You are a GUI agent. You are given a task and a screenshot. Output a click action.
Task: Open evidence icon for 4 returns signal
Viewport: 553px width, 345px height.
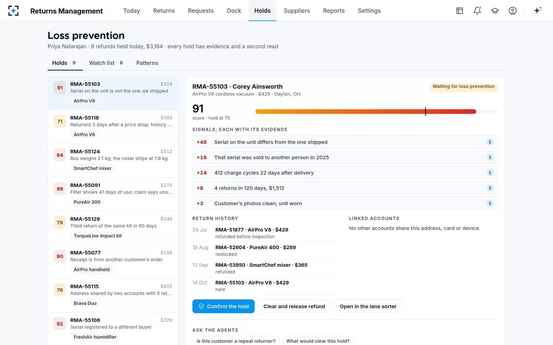[490, 188]
